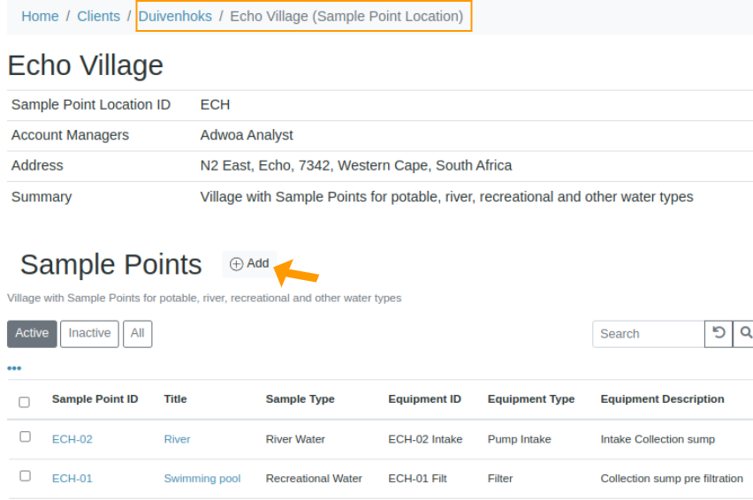Screen dimensions: 753x500
Task: Sort by Sample Point ID column header
Action: point(95,399)
